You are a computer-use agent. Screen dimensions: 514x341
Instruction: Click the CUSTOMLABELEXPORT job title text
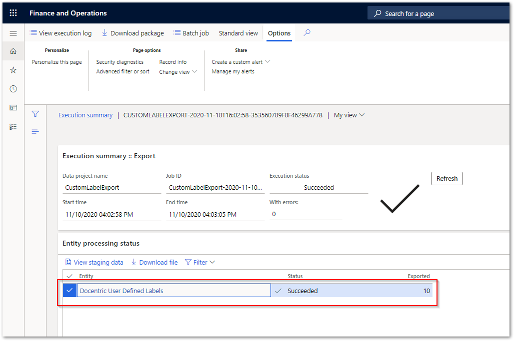pos(223,115)
